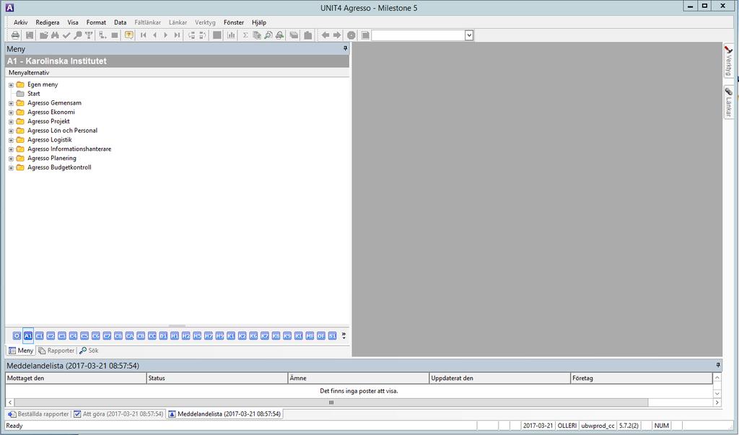Sort by the Uppdaterat den column header

(500, 378)
